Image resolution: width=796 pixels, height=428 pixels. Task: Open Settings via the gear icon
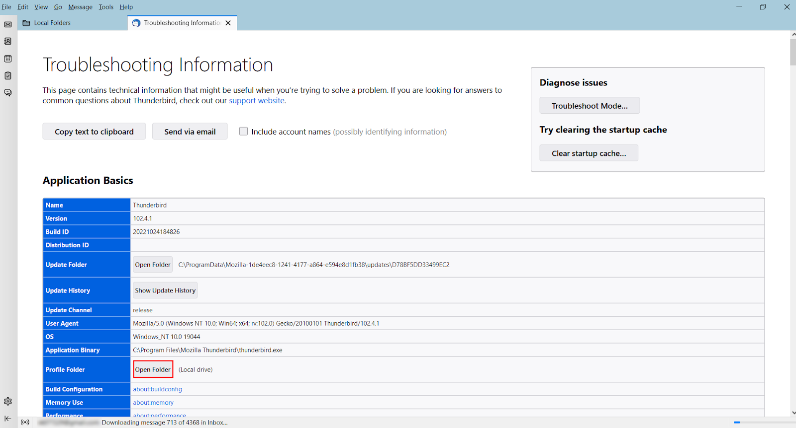pos(8,401)
